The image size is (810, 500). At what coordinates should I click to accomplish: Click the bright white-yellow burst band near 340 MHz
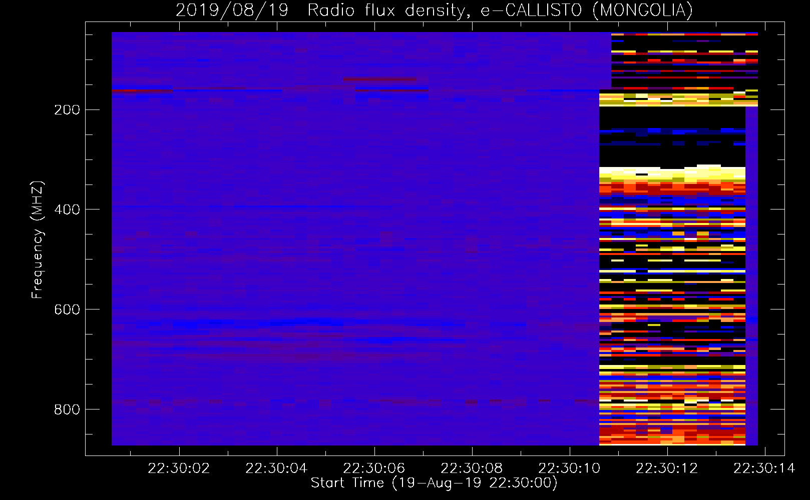[x=672, y=173]
